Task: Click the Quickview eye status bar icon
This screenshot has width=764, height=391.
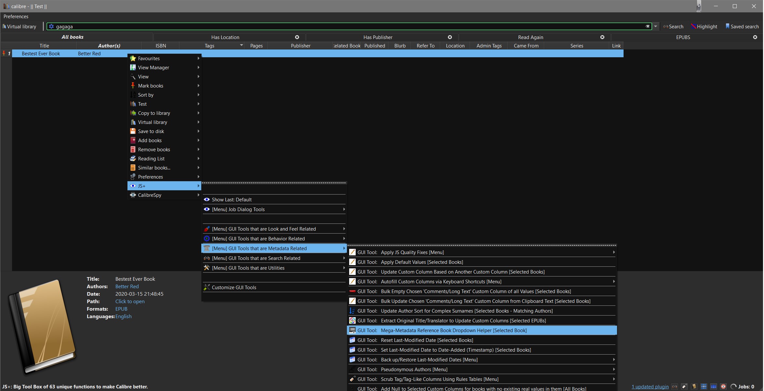Action: click(x=723, y=386)
